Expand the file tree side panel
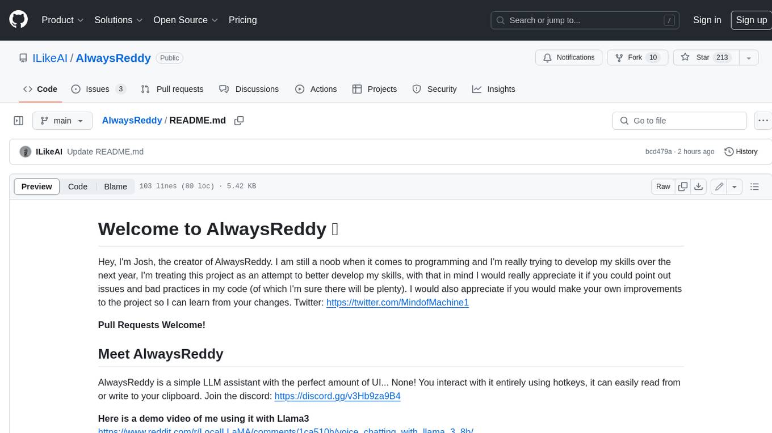The width and height of the screenshot is (772, 433). [18, 121]
